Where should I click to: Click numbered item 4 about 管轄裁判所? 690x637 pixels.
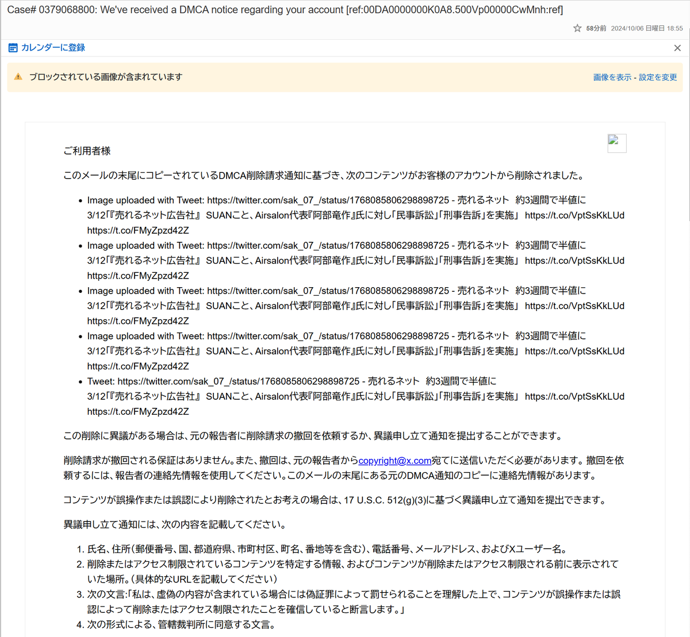coord(181,624)
